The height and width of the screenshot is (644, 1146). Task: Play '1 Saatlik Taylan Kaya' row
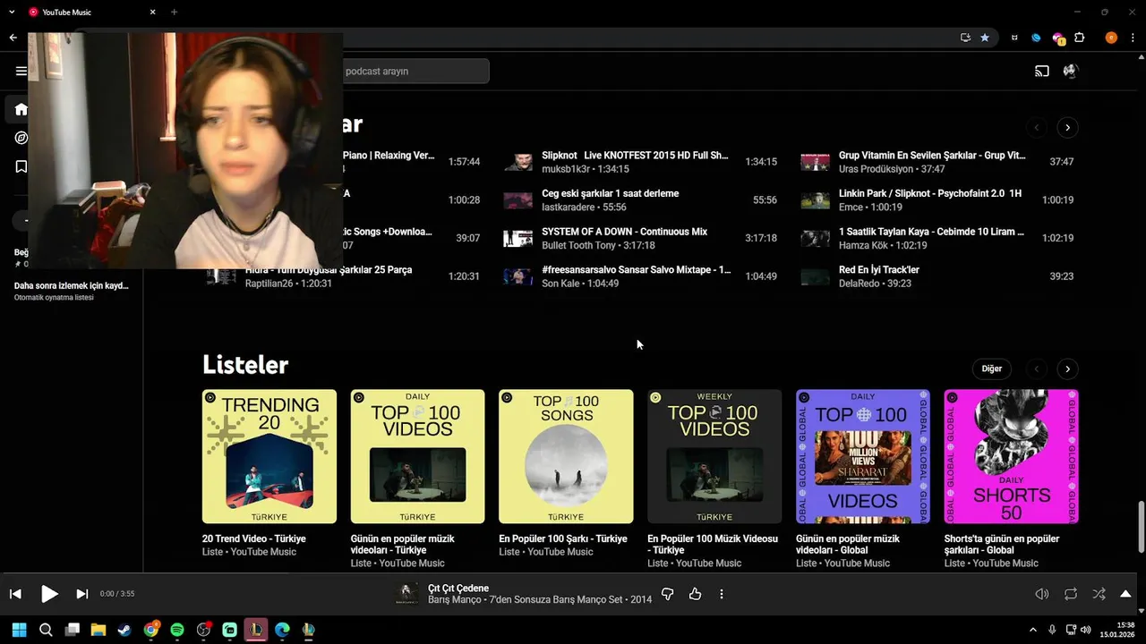937,238
